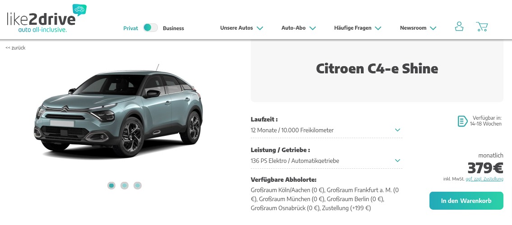The image size is (512, 225).
Task: Click the car speech-bubble icon in logo
Action: coord(79,10)
